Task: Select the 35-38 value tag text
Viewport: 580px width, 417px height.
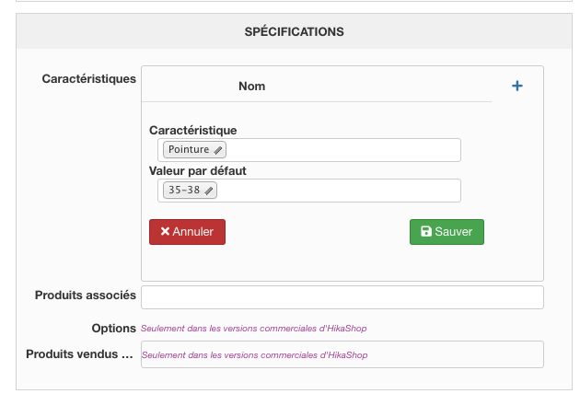Action: tap(183, 191)
